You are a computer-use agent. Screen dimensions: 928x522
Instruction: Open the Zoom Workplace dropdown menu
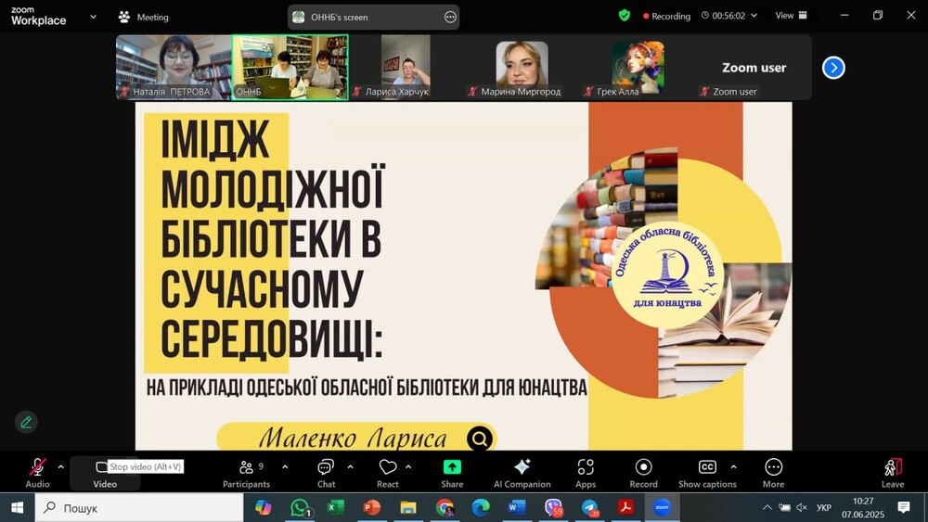click(93, 17)
